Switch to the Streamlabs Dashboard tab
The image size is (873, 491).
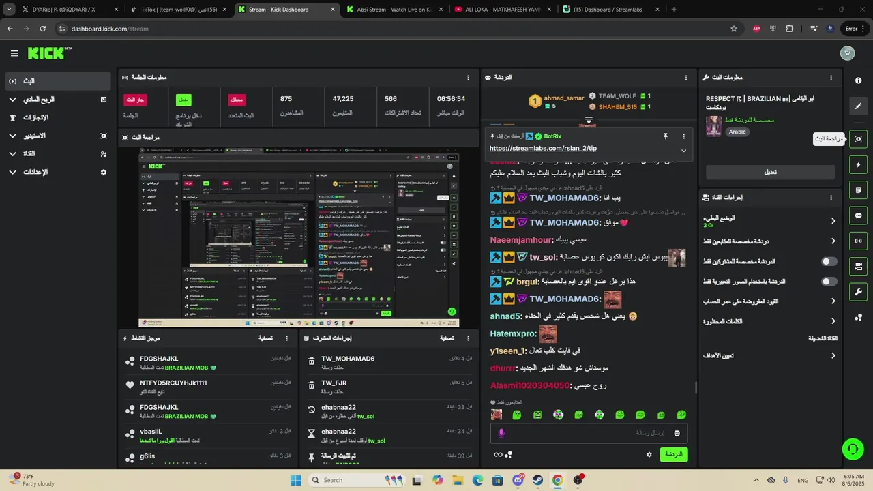coord(610,10)
